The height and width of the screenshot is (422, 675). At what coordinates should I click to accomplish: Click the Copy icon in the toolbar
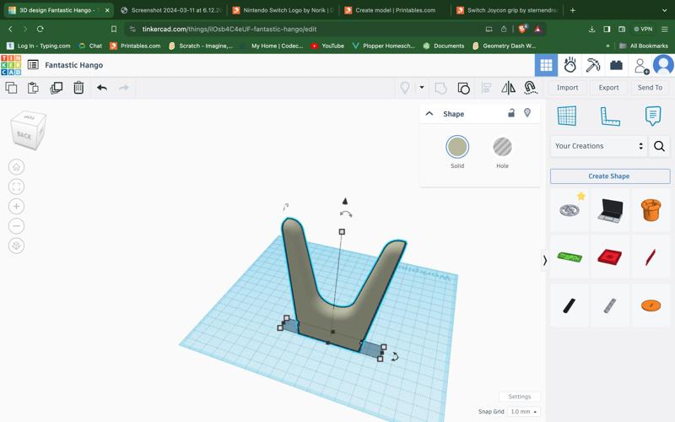click(x=11, y=88)
